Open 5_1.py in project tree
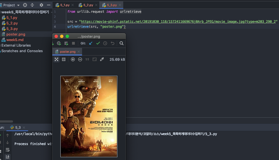Screen dimensions: 279x160 point(12,18)
